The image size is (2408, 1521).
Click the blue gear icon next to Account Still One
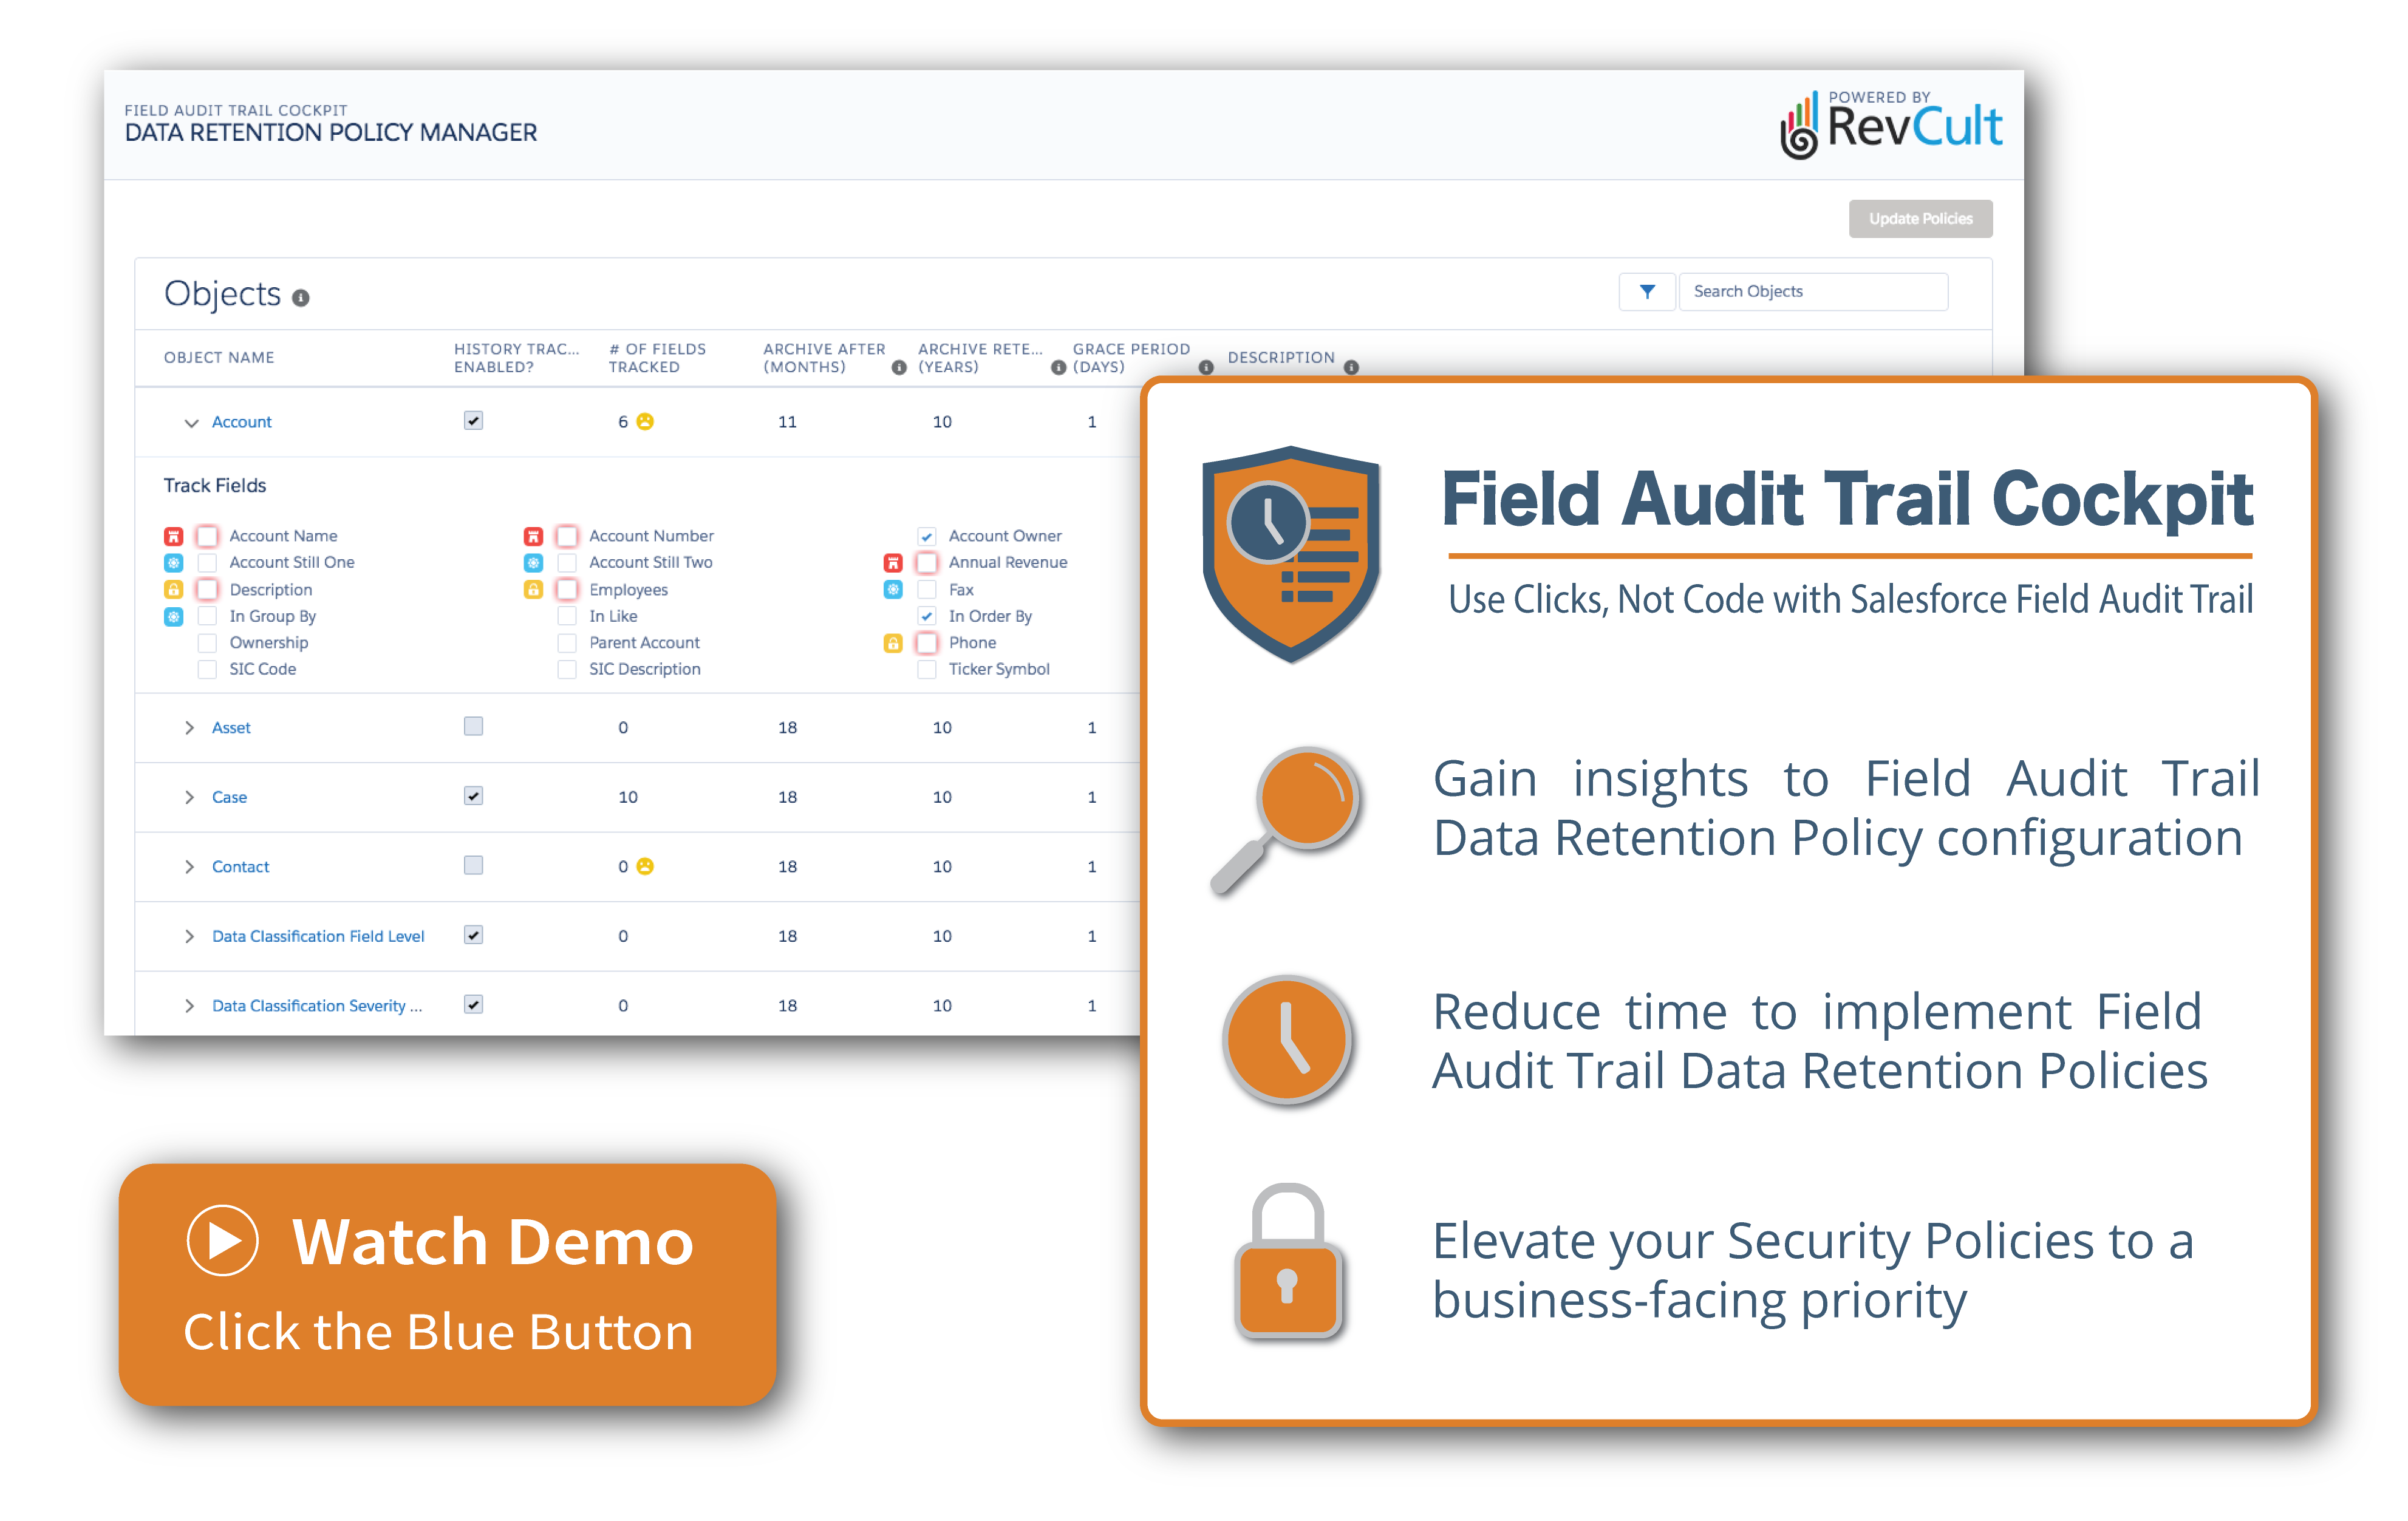(175, 562)
